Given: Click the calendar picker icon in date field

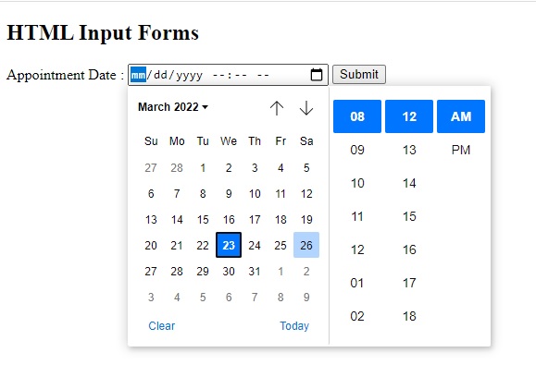Looking at the screenshot, I should 317,74.
